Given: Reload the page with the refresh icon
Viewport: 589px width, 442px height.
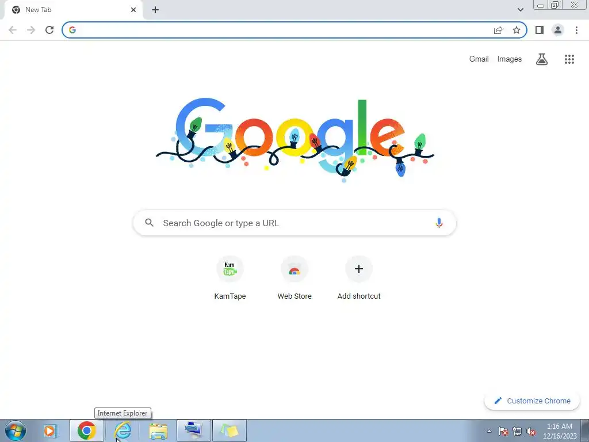Looking at the screenshot, I should tap(49, 30).
